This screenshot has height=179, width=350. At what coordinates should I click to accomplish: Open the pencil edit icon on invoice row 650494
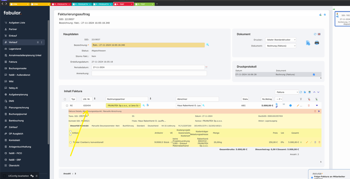tap(298, 105)
